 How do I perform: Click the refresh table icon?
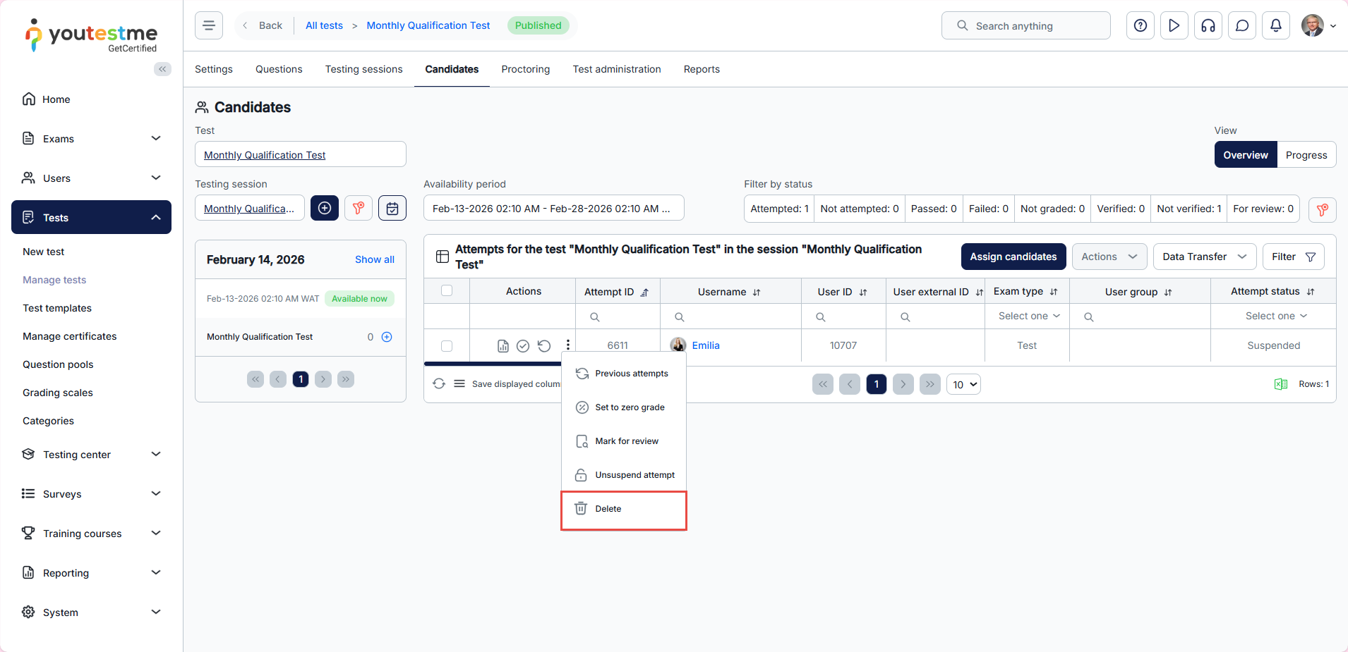click(439, 383)
